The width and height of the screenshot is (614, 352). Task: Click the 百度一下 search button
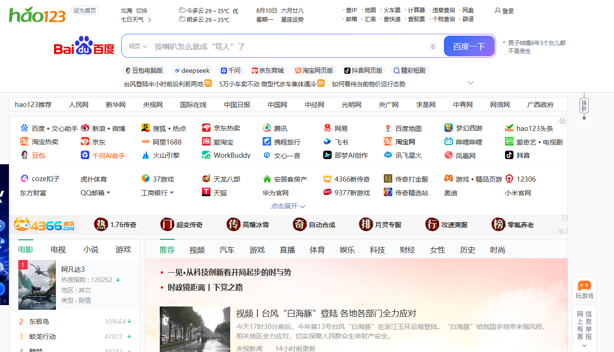[x=469, y=46]
